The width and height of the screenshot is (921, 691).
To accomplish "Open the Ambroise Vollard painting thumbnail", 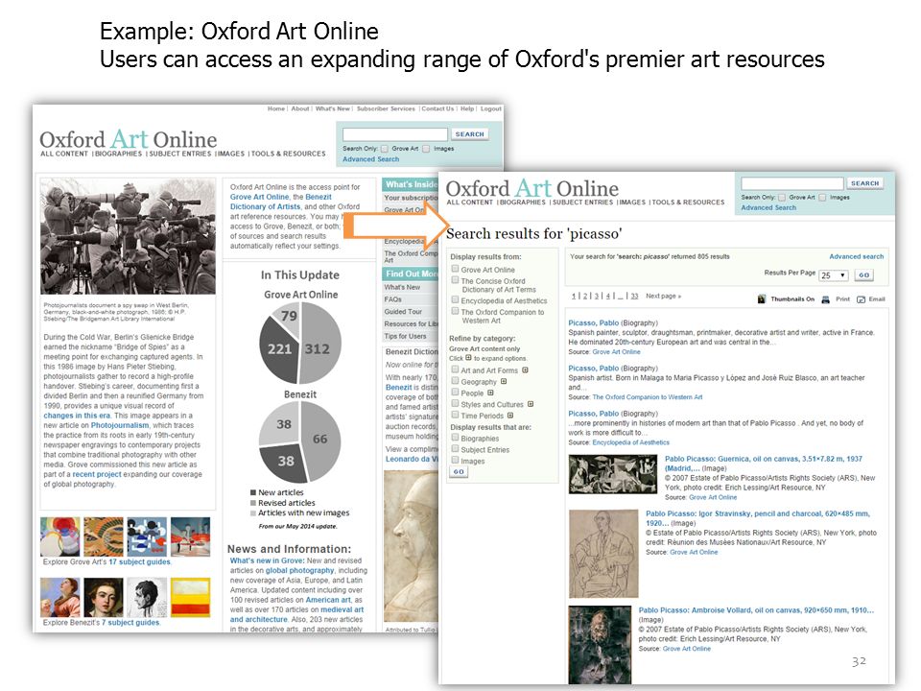I will coord(599,645).
